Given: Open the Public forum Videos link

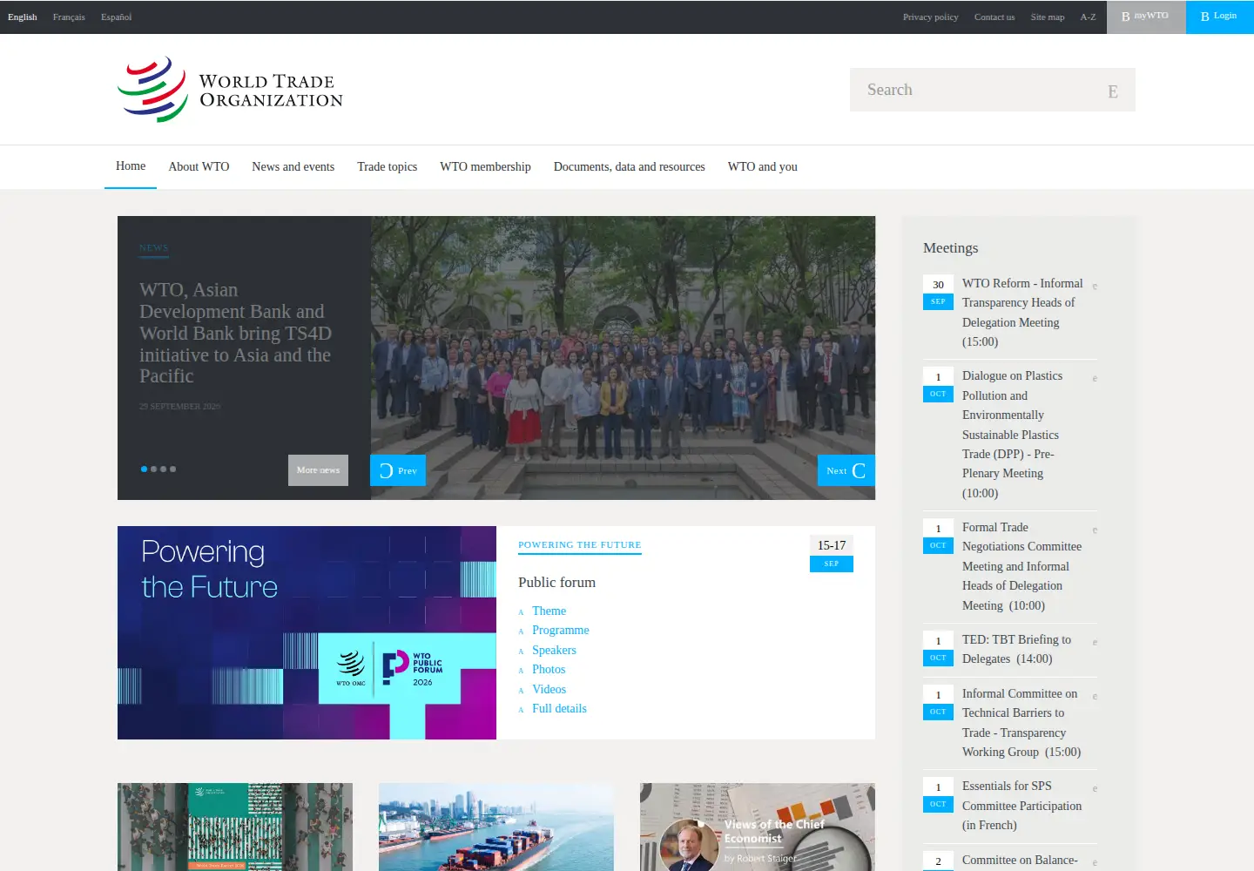Looking at the screenshot, I should point(549,690).
